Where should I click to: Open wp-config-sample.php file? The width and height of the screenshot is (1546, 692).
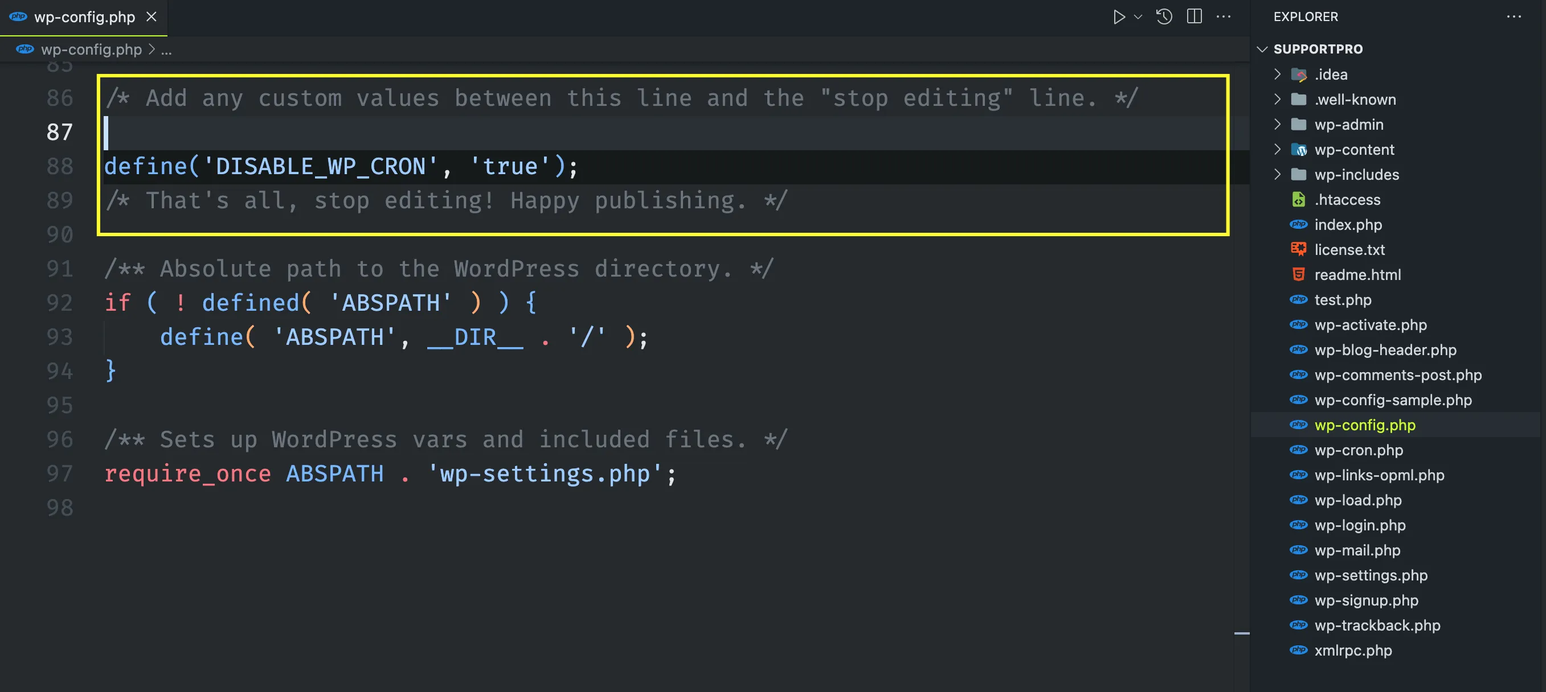point(1393,400)
